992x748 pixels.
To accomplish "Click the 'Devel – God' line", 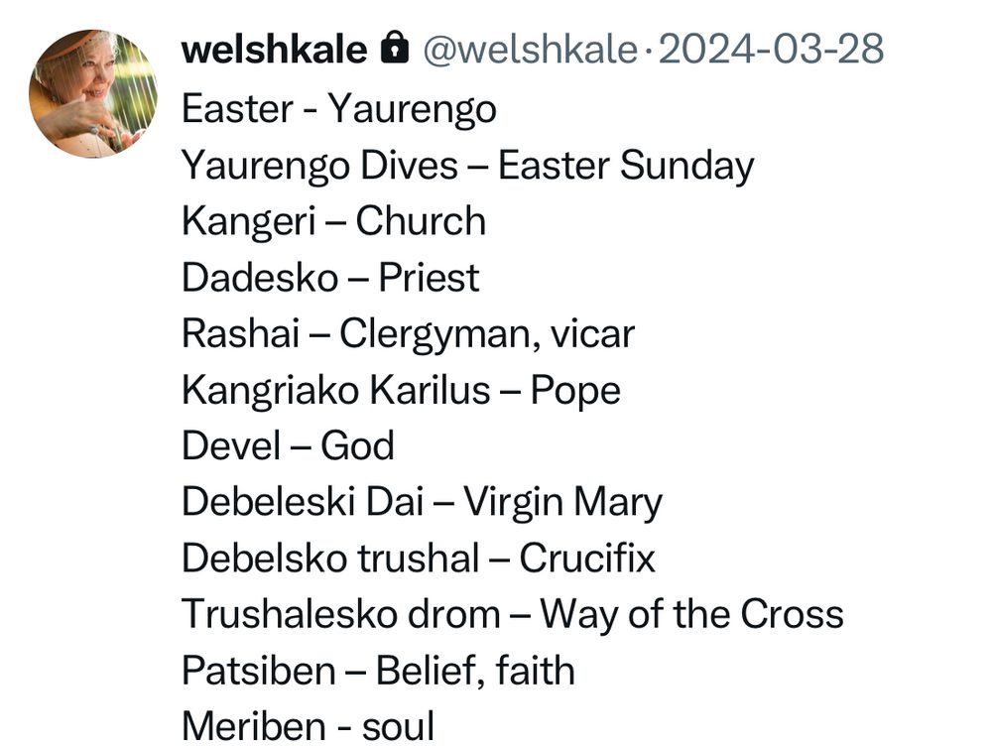I will 288,446.
